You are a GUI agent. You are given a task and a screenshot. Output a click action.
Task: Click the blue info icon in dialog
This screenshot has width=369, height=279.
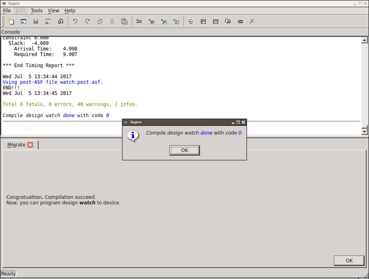[x=133, y=136]
